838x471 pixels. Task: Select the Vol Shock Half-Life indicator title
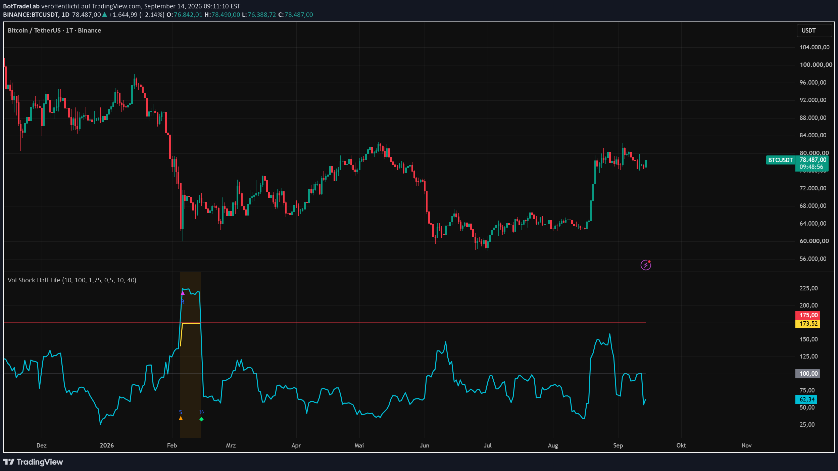tap(72, 280)
